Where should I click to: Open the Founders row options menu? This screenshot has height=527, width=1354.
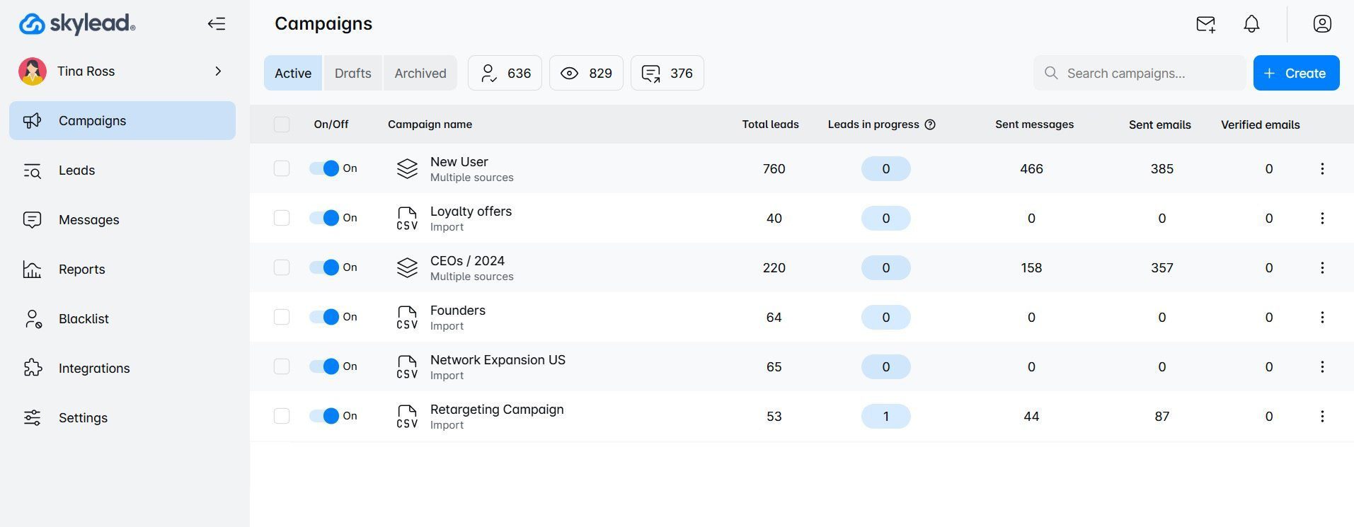(x=1322, y=317)
